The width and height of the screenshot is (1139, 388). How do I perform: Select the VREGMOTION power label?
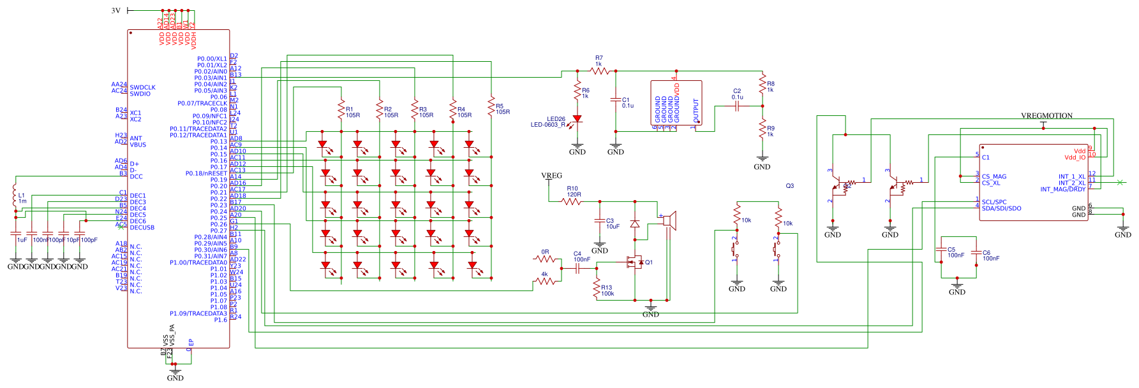(1047, 116)
